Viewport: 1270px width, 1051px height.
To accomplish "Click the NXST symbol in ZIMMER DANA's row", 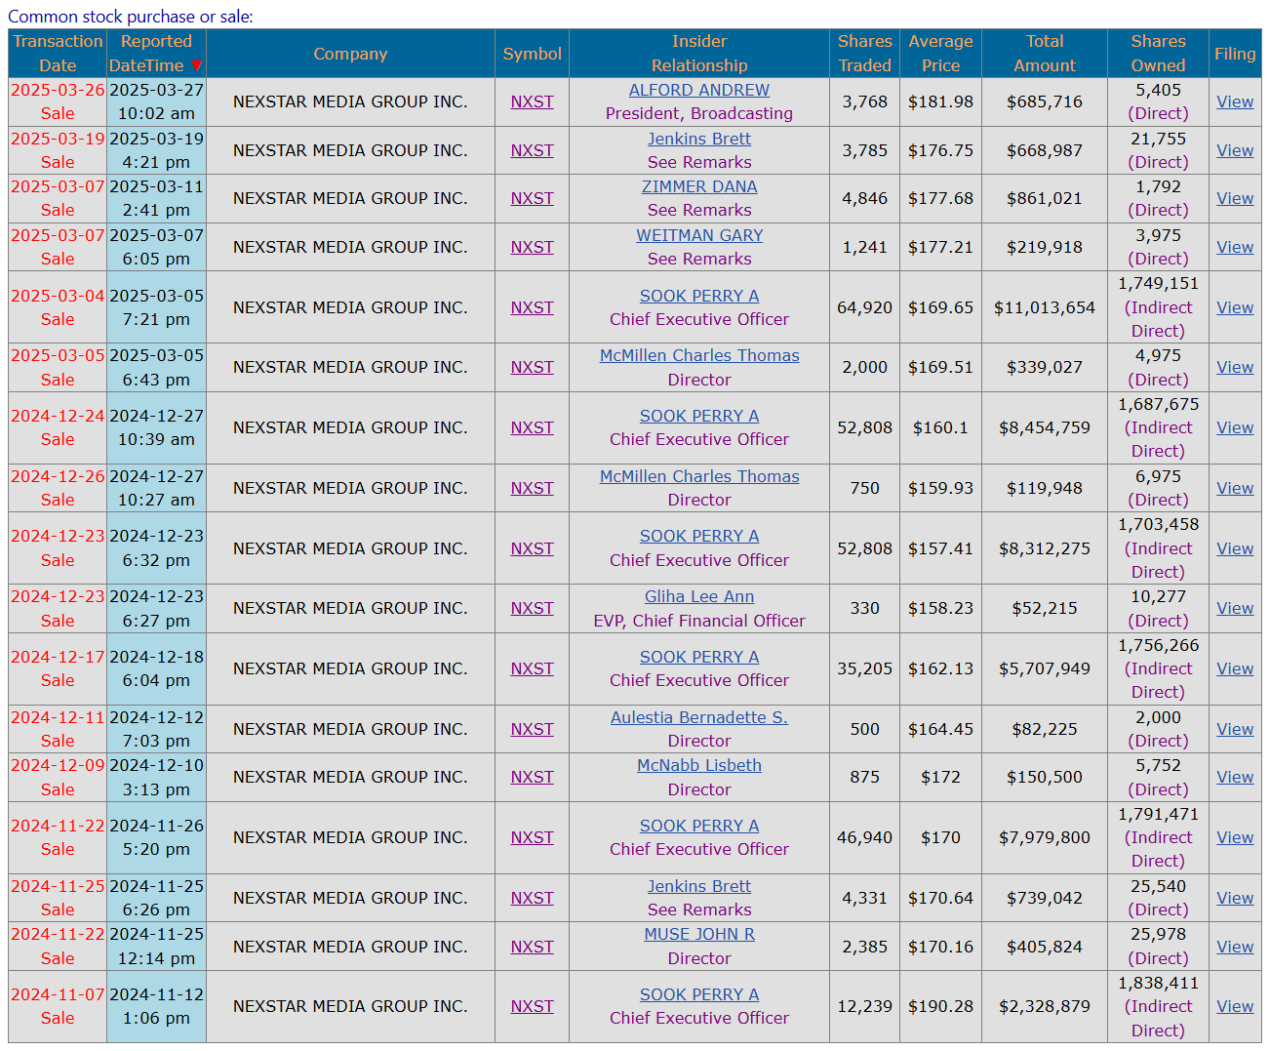I will coord(532,198).
